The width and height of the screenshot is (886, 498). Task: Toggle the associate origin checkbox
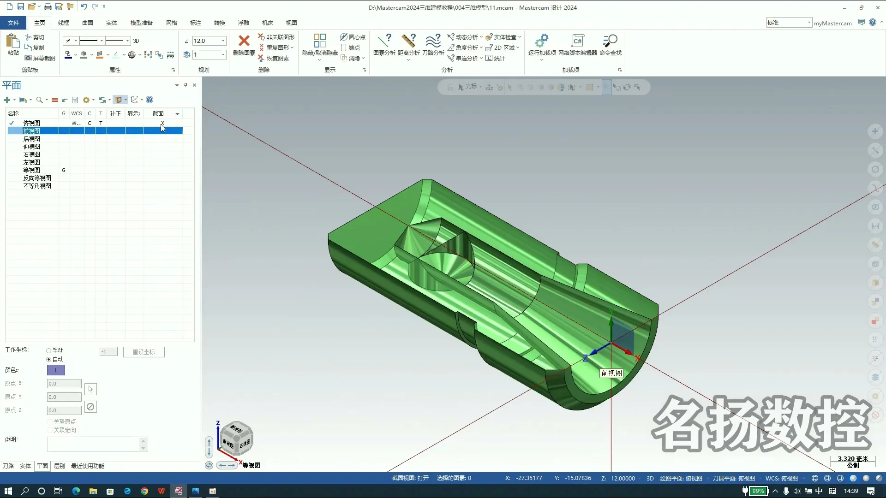tap(50, 422)
